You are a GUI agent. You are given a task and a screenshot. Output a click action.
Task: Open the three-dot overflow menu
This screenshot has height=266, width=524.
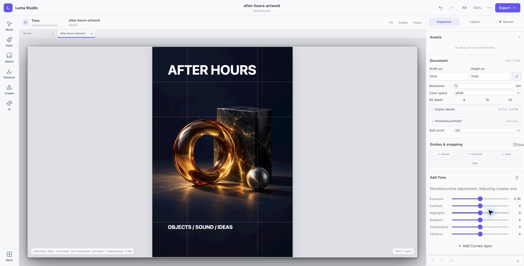(x=489, y=8)
